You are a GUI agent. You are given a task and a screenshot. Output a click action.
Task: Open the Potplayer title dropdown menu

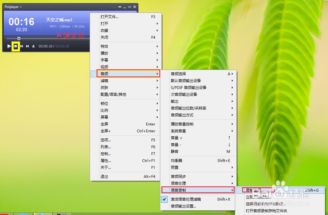click(13, 7)
